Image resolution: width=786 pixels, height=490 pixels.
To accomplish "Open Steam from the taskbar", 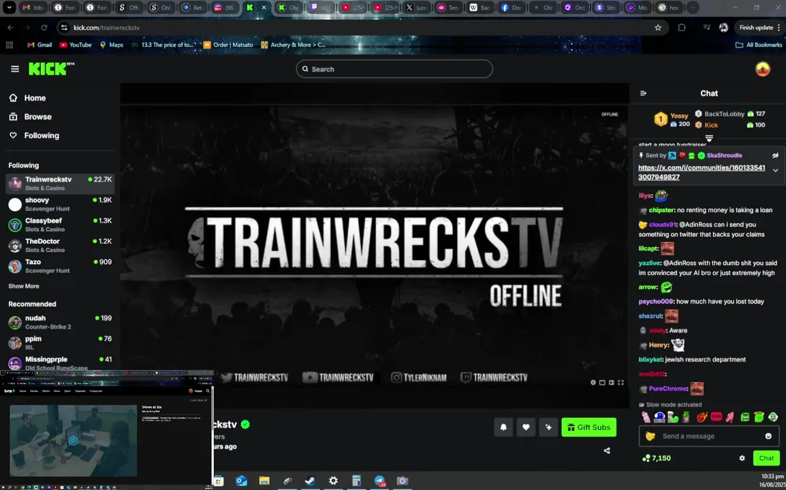I will 311,481.
